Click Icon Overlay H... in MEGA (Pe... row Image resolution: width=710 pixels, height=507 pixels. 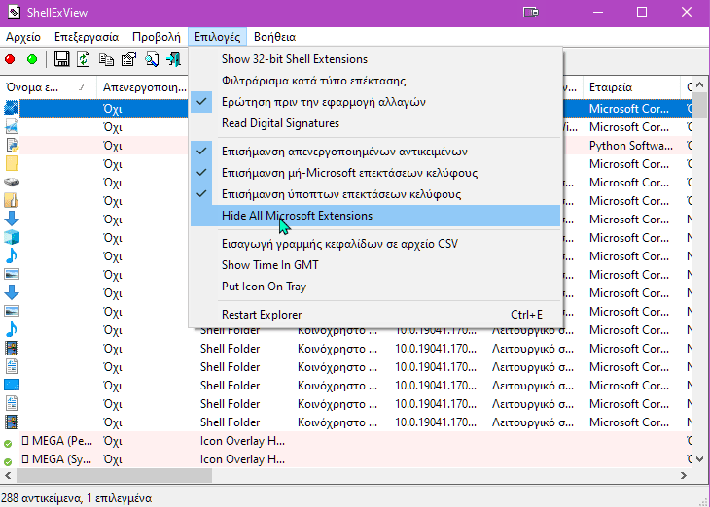(242, 441)
